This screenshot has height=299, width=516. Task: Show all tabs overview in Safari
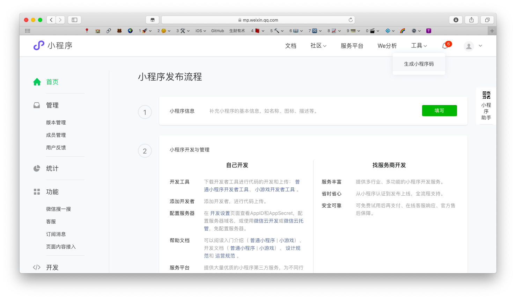487,20
